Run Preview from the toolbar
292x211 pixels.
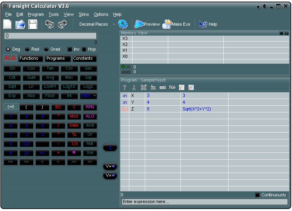147,24
